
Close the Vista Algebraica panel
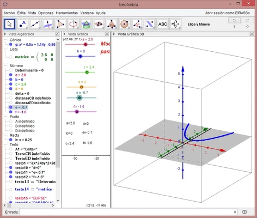(57, 34)
